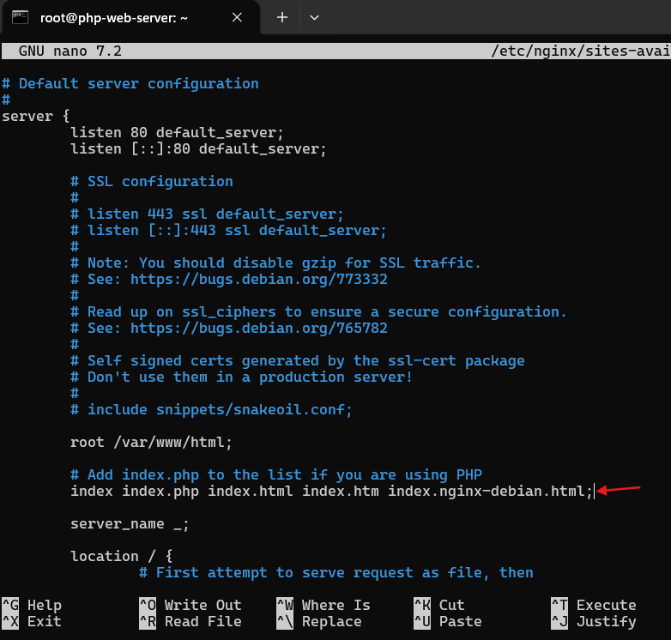Screen dimensions: 671x640
Task: Expand the new tab profile dropdown
Action: [314, 17]
